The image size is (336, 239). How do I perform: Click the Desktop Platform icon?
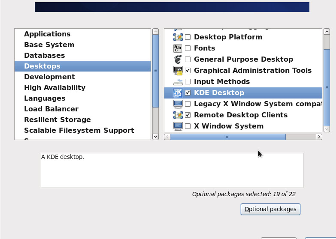pyautogui.click(x=178, y=37)
